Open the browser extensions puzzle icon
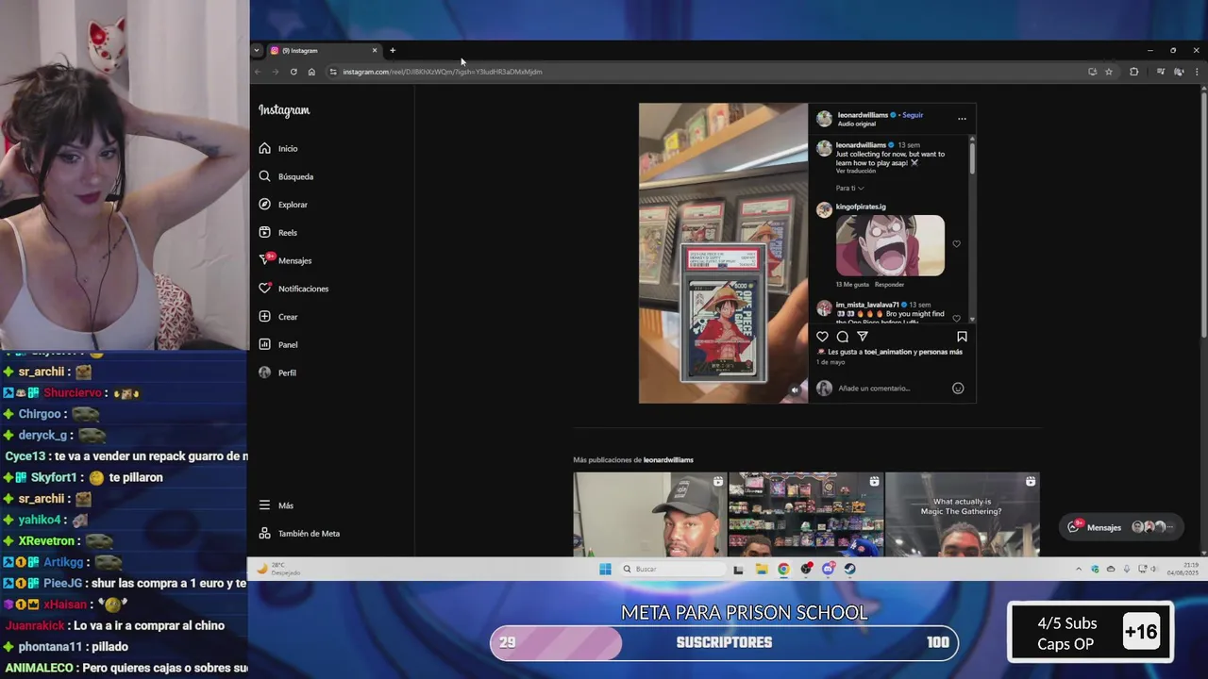The image size is (1208, 679). click(1133, 72)
